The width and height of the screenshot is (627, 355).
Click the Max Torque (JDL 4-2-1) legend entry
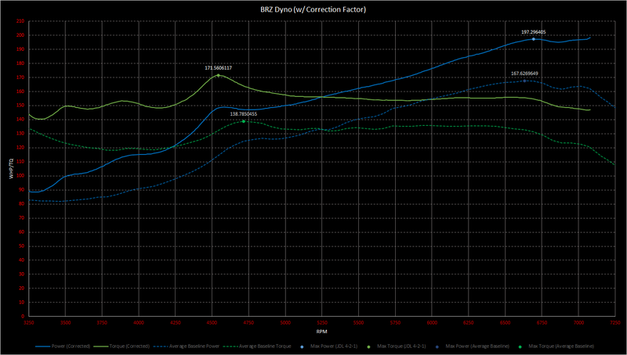pyautogui.click(x=396, y=346)
